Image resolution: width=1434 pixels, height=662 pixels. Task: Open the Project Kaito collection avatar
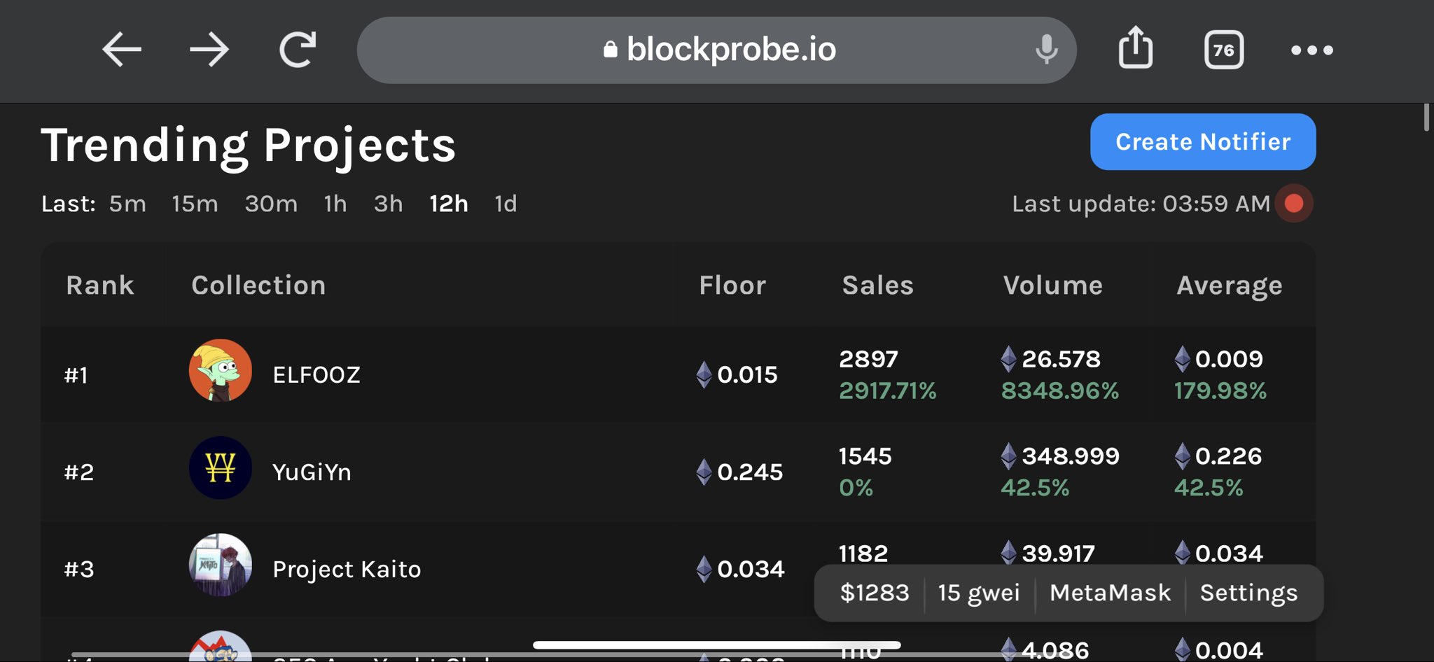(x=221, y=565)
